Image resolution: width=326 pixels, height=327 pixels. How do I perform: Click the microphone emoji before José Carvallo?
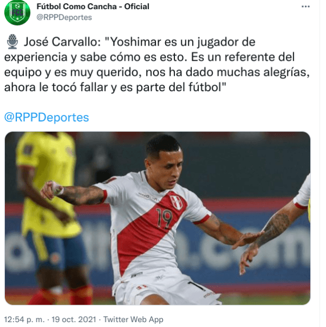click(12, 42)
